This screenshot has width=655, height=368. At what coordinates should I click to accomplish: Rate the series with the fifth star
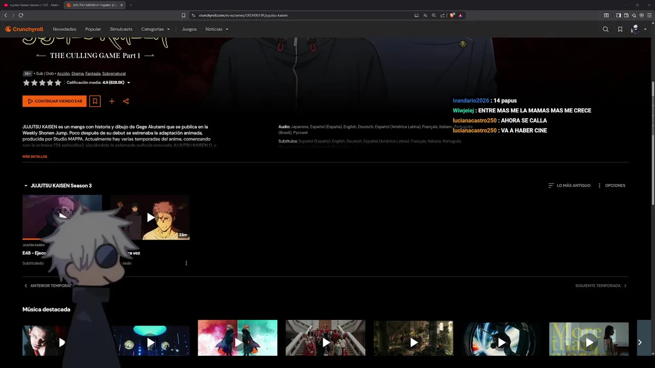(58, 83)
